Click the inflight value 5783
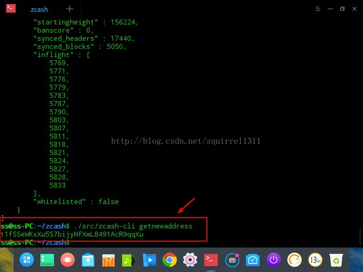363x272 pixels. tap(59, 96)
